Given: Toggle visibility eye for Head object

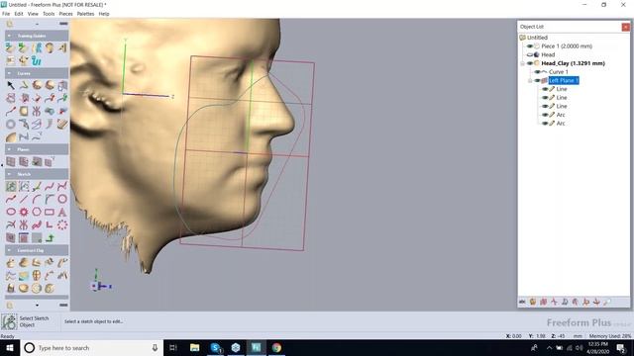Looking at the screenshot, I should tap(529, 54).
